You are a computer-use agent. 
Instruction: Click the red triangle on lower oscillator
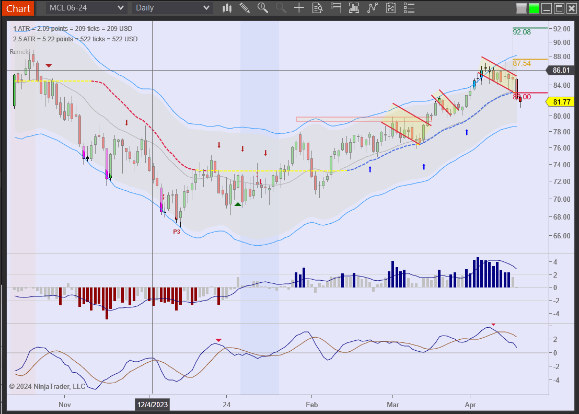[218, 340]
